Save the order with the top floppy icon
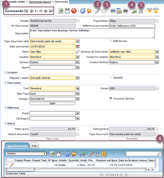 tap(67, 11)
